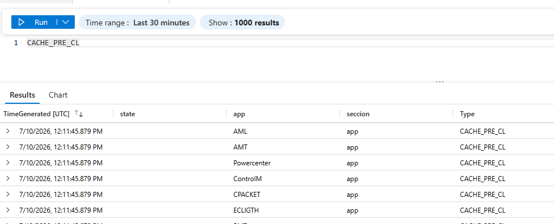Select the seccion column header
The height and width of the screenshot is (224, 554).
(358, 114)
